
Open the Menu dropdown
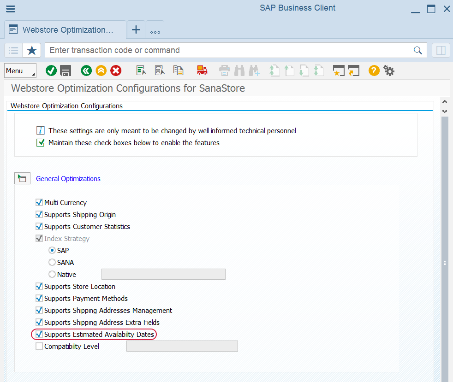(x=20, y=71)
